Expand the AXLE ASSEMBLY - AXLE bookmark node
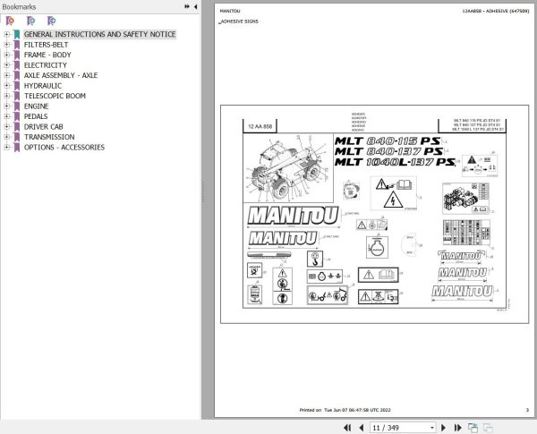Screen dimensions: 537x434 click(x=6, y=75)
